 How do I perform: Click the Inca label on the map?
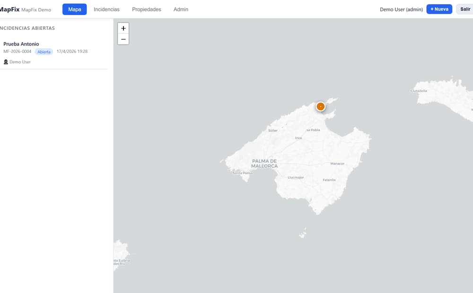click(298, 138)
